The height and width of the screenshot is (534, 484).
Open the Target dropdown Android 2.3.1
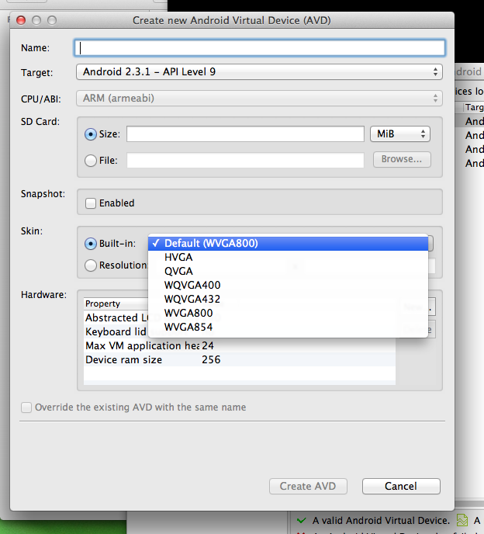(x=259, y=72)
